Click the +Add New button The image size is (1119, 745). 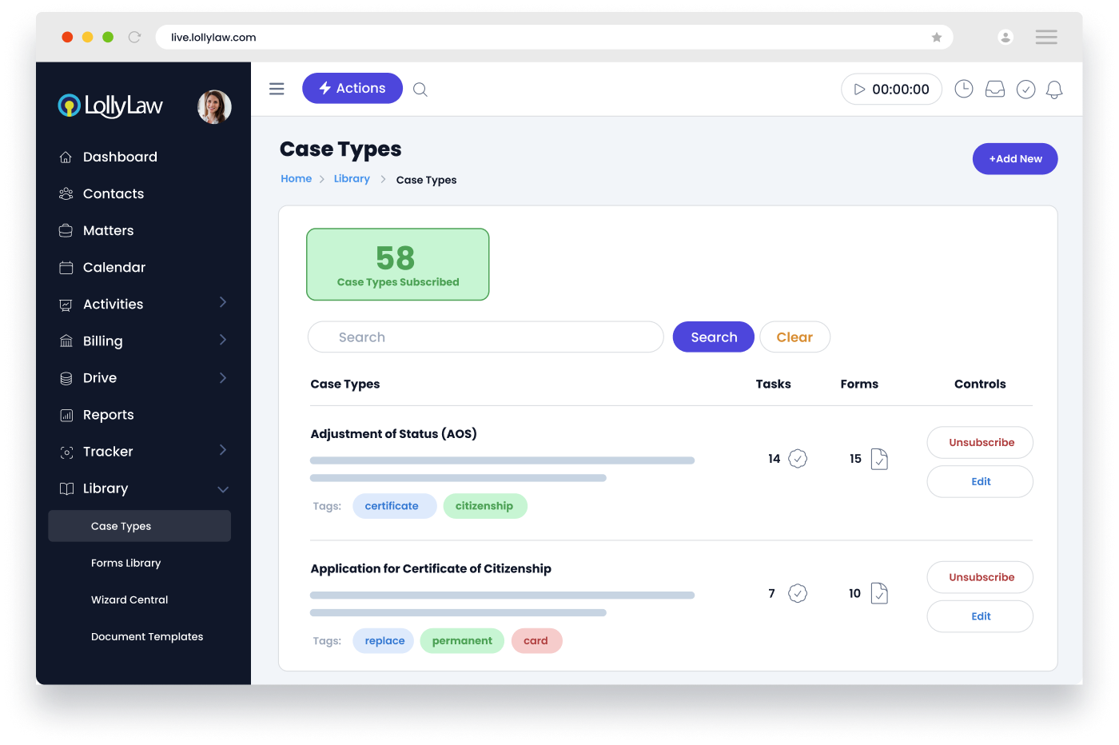[1014, 159]
